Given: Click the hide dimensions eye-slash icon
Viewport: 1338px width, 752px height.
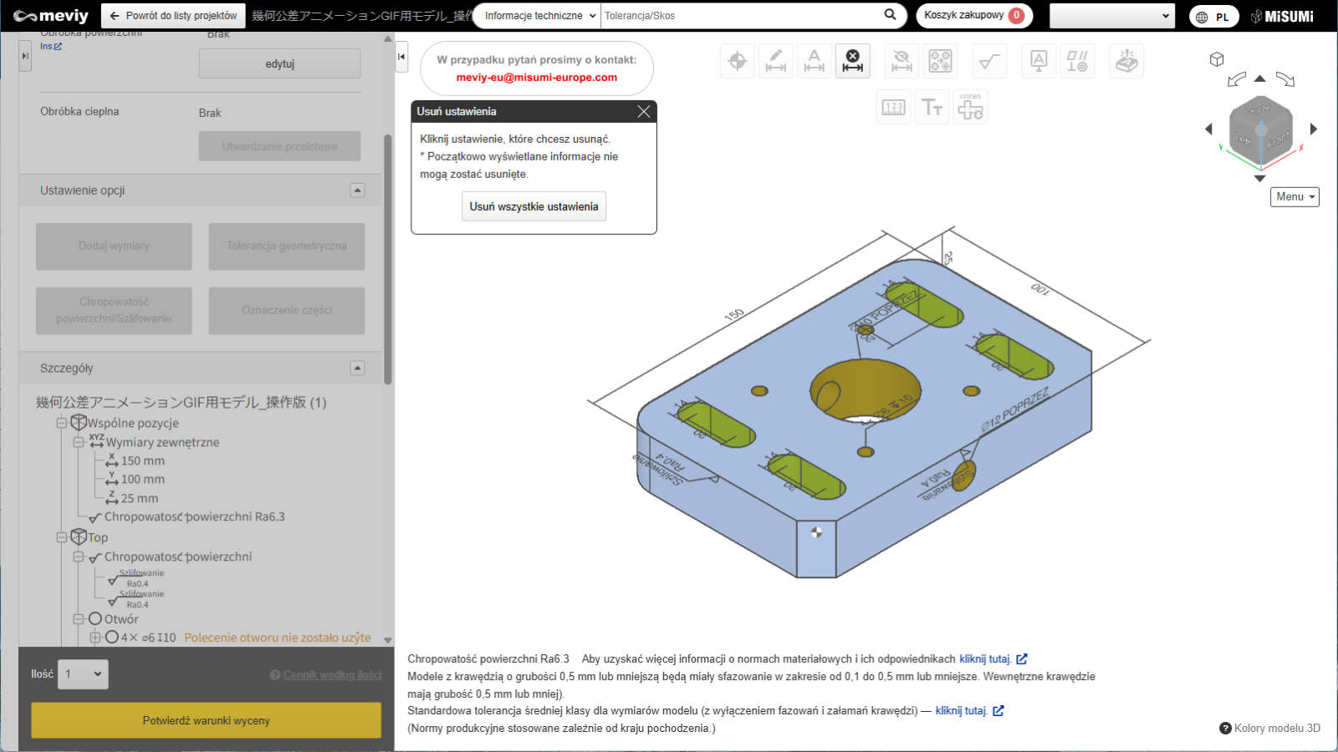Looking at the screenshot, I should pos(901,61).
